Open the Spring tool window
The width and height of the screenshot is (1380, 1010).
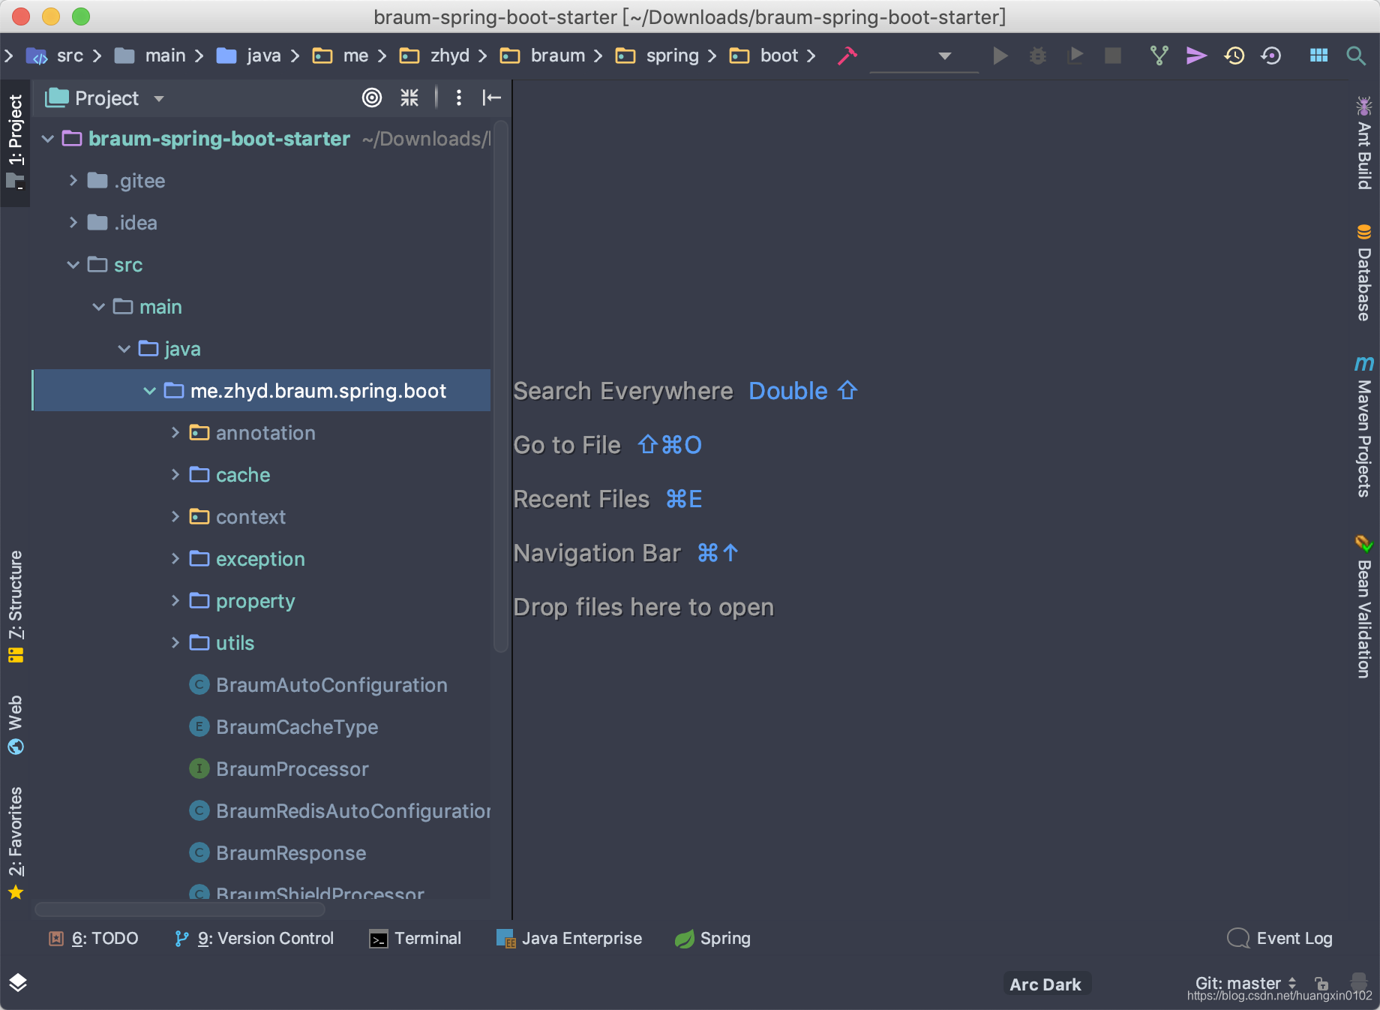click(x=712, y=939)
